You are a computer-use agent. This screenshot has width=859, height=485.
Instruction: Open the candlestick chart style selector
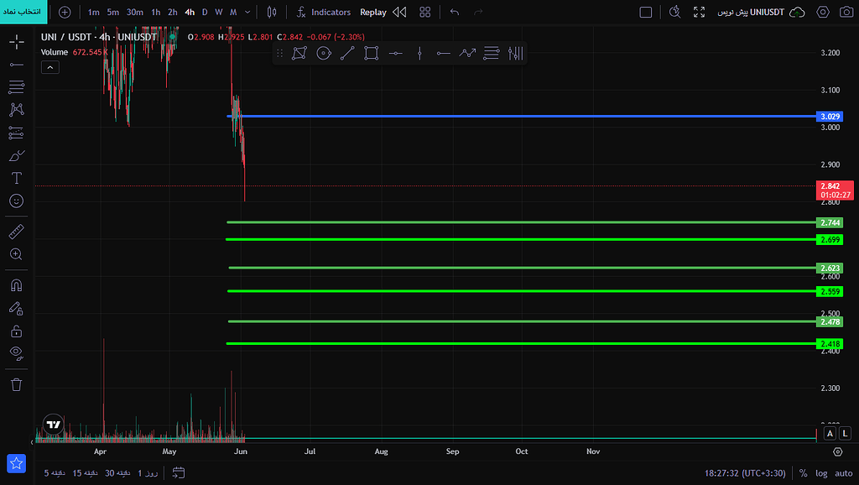(x=272, y=12)
